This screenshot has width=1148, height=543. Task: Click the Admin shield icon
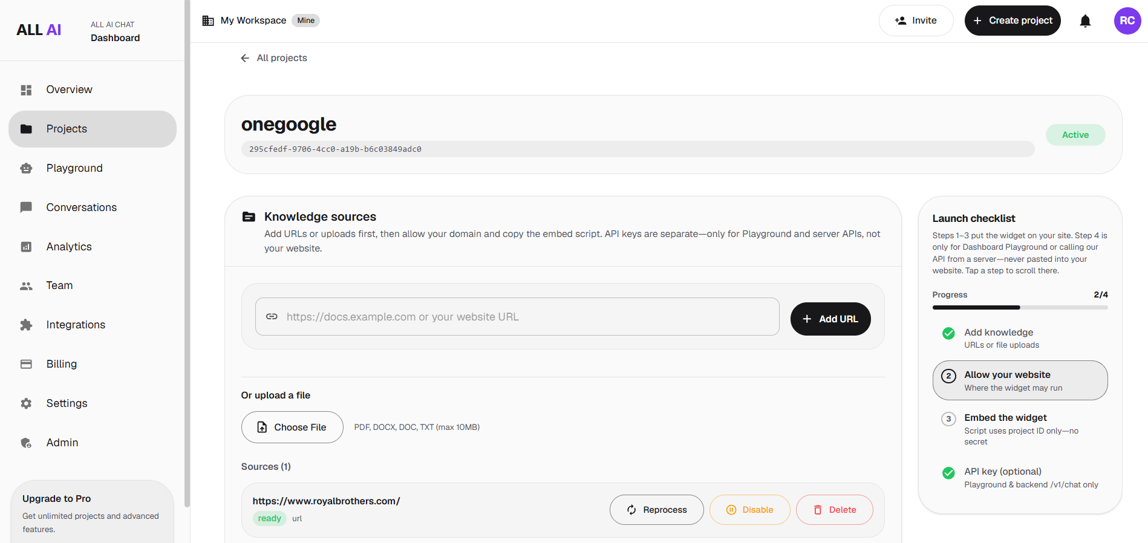tap(26, 443)
